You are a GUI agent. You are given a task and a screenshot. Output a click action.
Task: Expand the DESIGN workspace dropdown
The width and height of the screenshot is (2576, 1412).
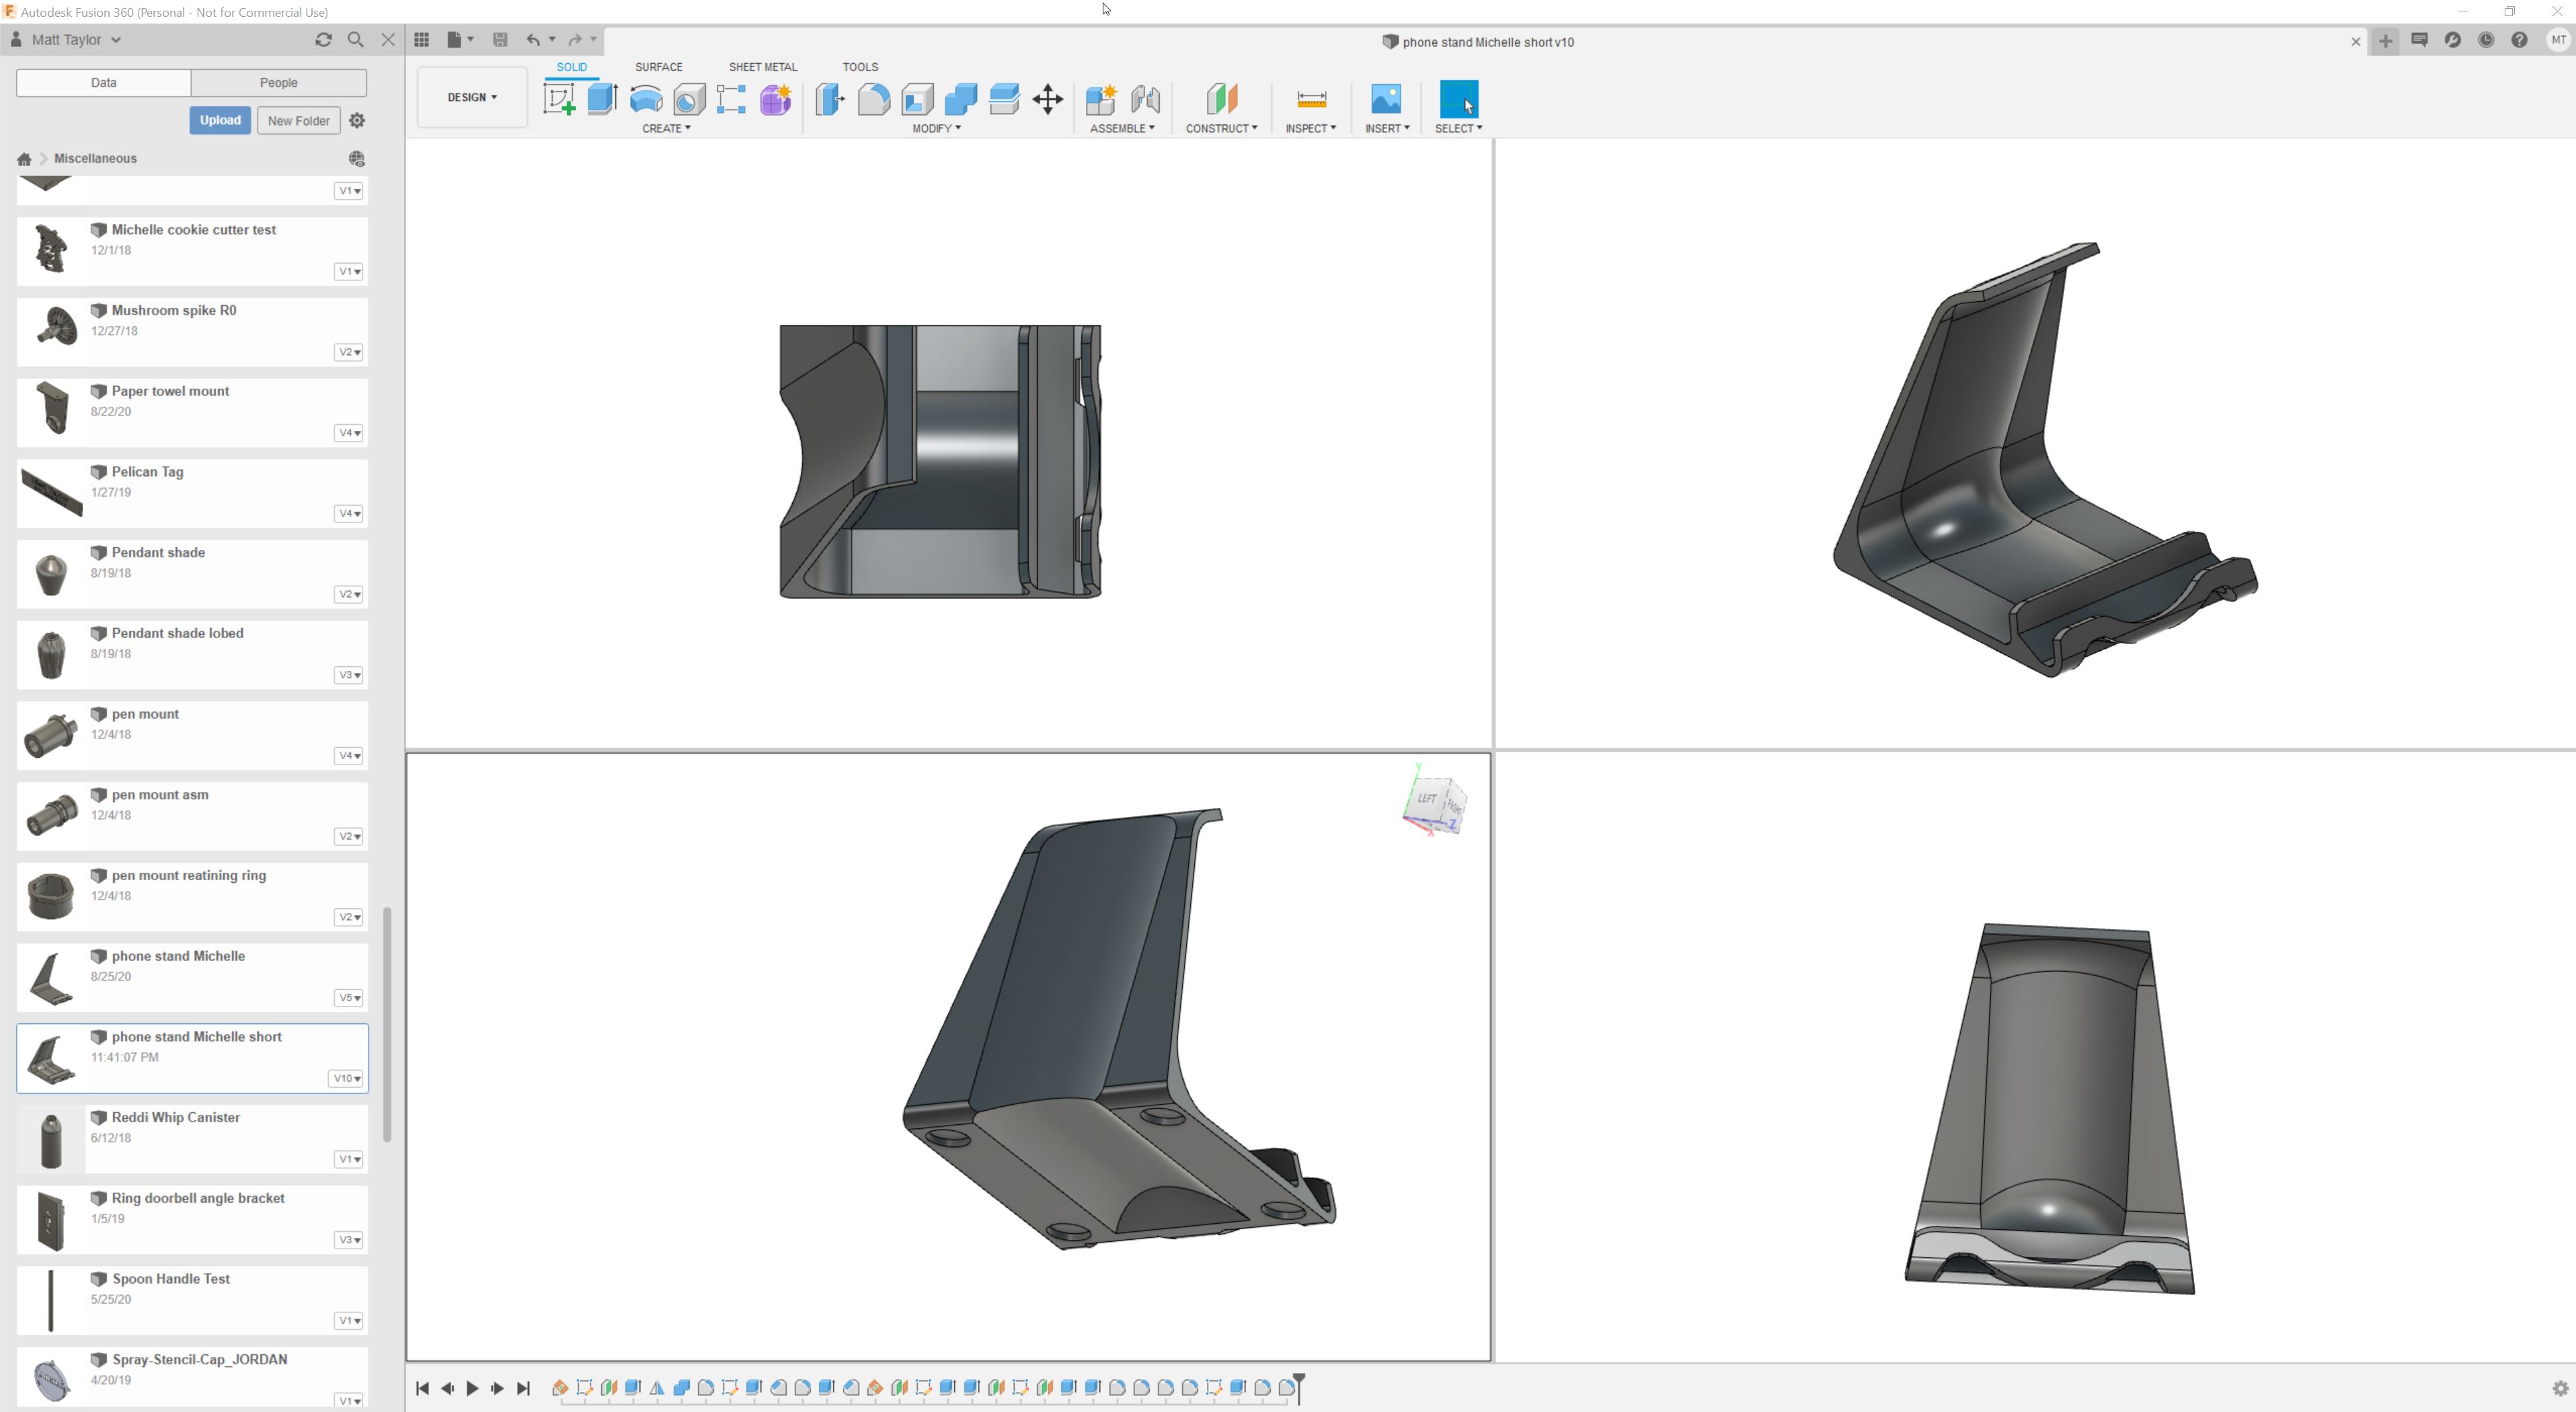pyautogui.click(x=472, y=97)
